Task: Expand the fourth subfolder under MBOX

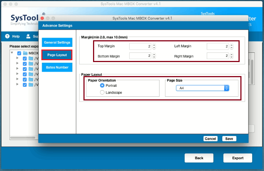Action: click(x=17, y=73)
